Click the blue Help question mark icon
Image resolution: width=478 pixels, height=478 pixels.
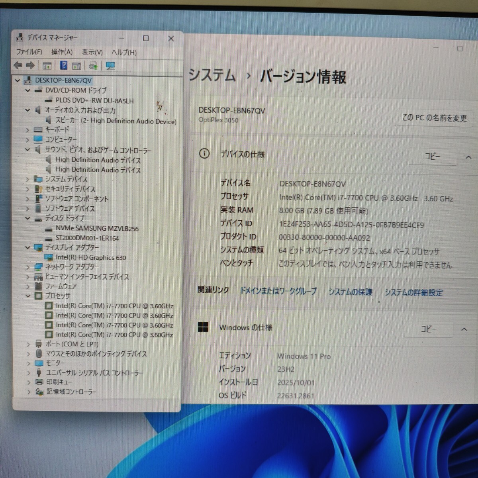click(64, 65)
